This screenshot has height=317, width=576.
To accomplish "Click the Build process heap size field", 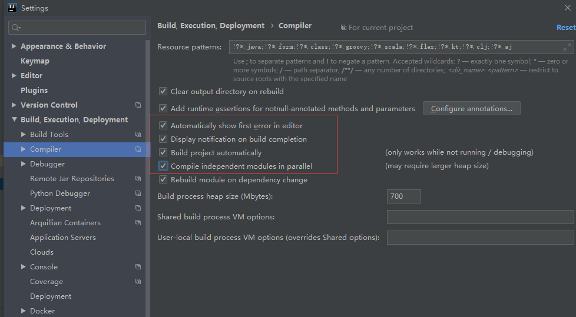I will pyautogui.click(x=403, y=196).
